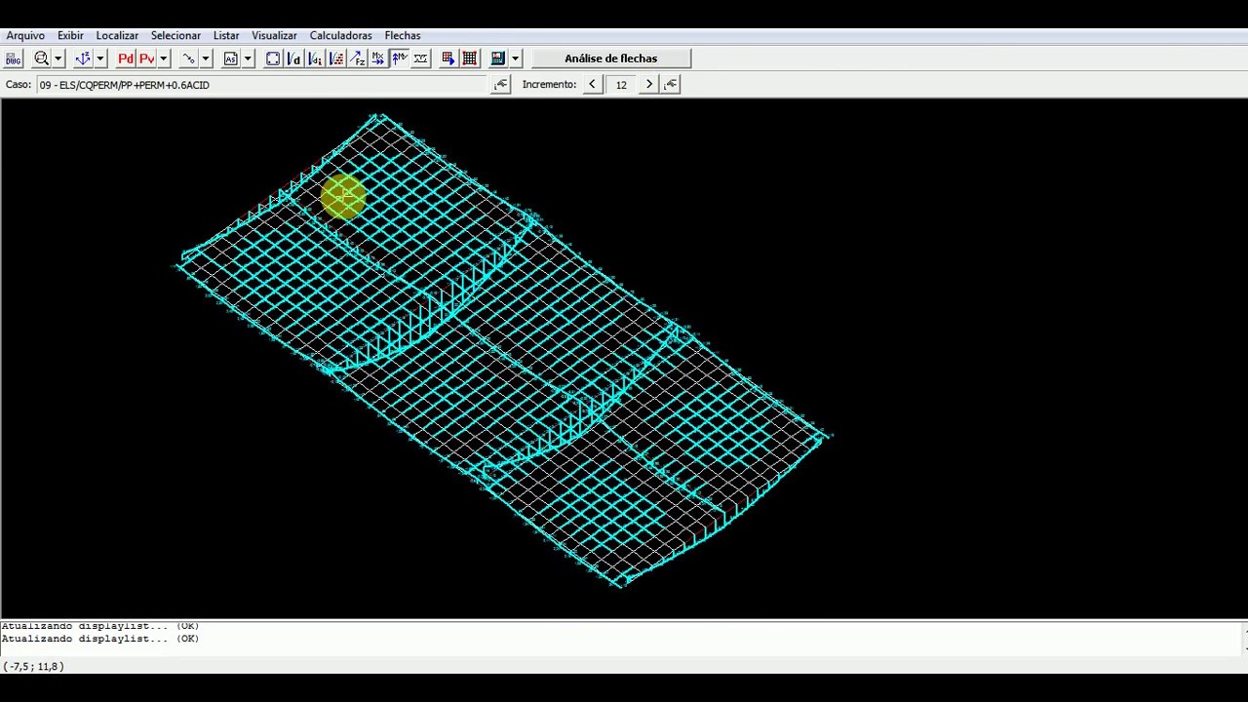The height and width of the screenshot is (702, 1248).
Task: Click the bar/node line icon
Action: 188,58
